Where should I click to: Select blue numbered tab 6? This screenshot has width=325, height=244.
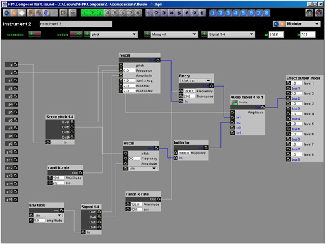point(251,13)
